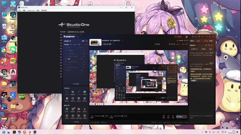This screenshot has height=135, width=241.
Task: Adjust the microphone volume slider
Action: click(x=99, y=116)
